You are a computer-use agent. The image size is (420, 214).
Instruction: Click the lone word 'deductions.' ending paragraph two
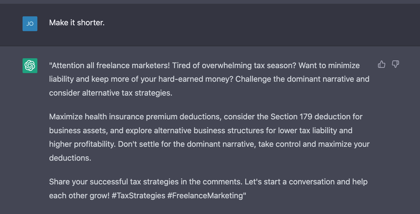coord(70,158)
